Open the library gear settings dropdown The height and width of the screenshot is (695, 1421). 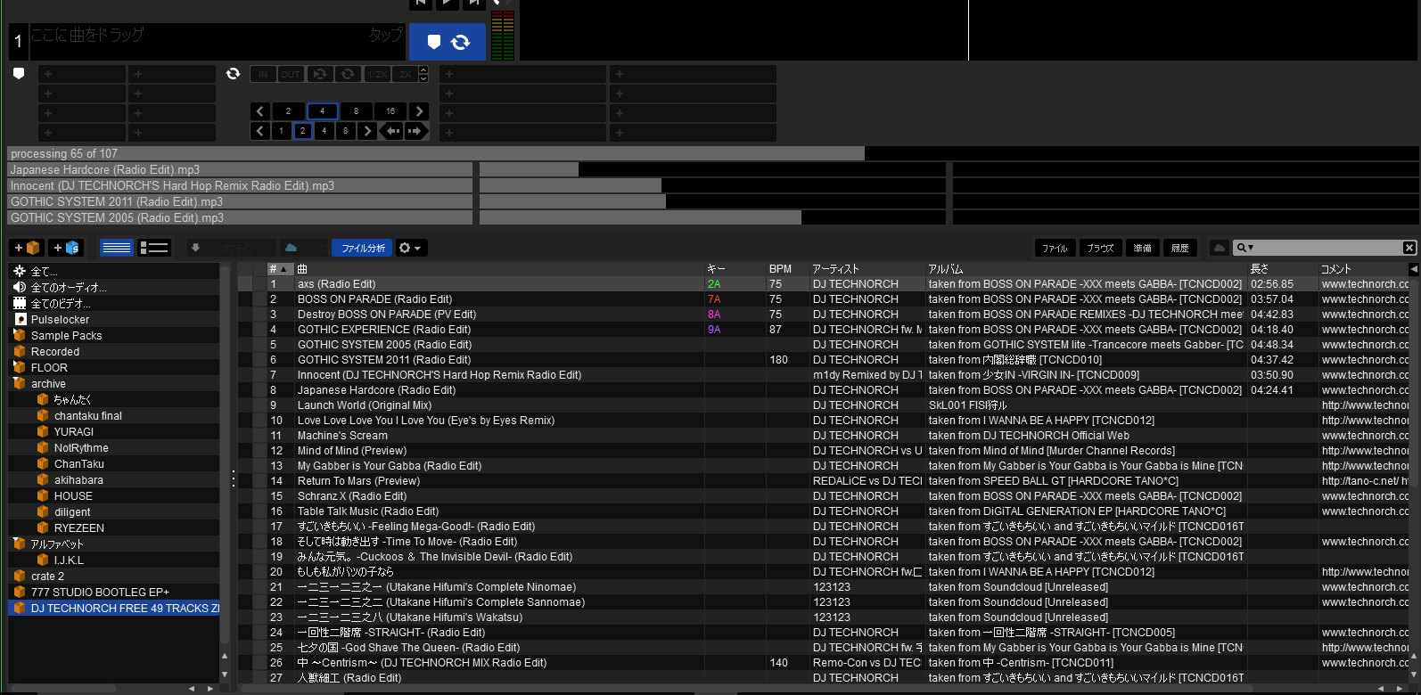410,248
